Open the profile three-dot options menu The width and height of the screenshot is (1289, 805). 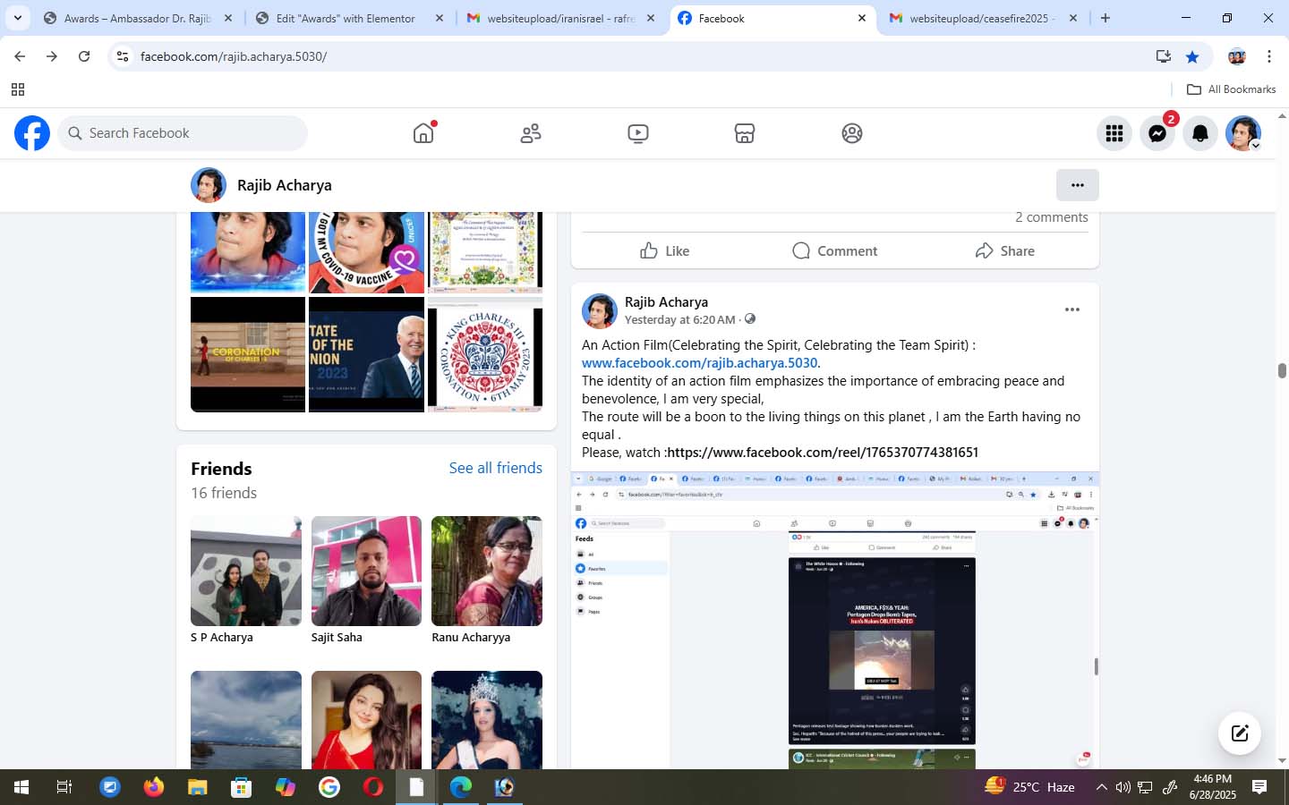click(x=1078, y=185)
